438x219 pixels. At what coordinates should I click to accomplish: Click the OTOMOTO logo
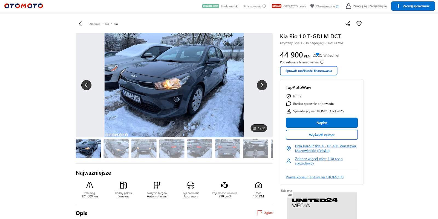tap(24, 6)
